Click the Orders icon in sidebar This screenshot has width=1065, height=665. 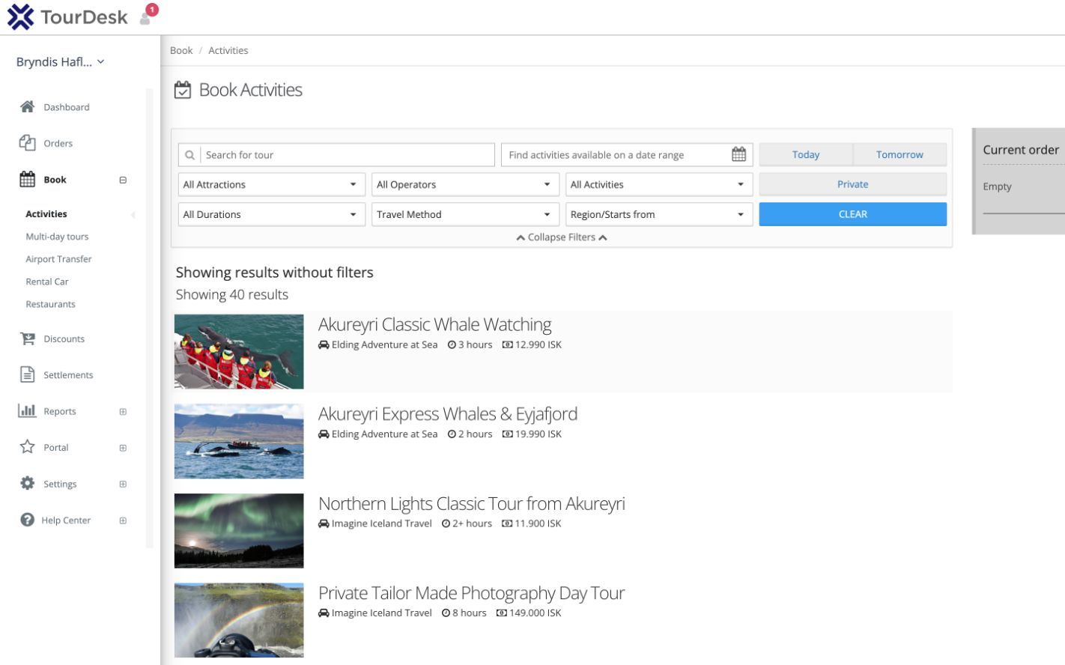pyautogui.click(x=28, y=143)
